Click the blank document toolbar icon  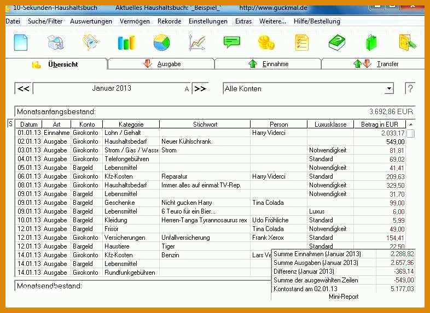[x=21, y=43]
